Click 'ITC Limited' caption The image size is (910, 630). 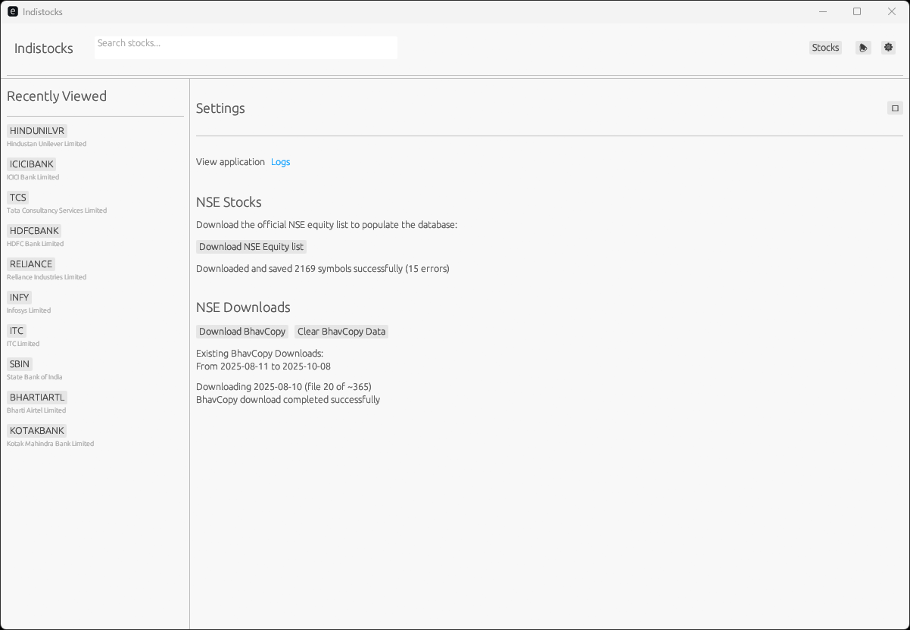23,344
